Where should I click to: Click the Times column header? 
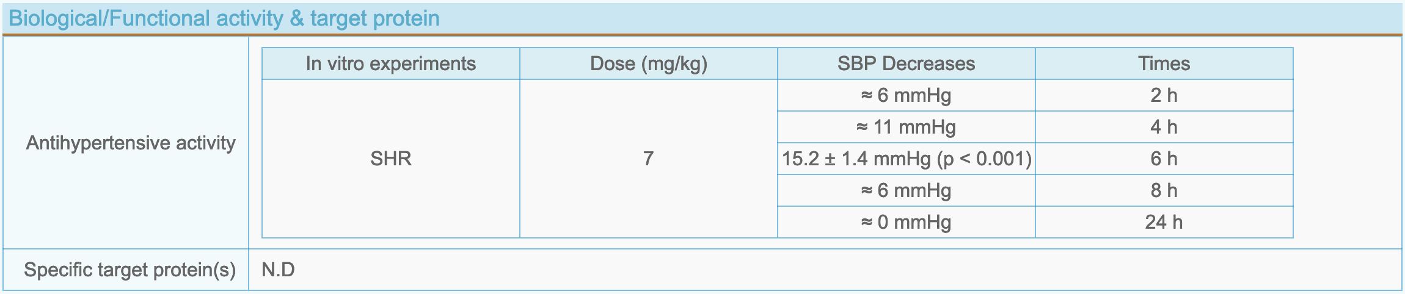point(1164,63)
